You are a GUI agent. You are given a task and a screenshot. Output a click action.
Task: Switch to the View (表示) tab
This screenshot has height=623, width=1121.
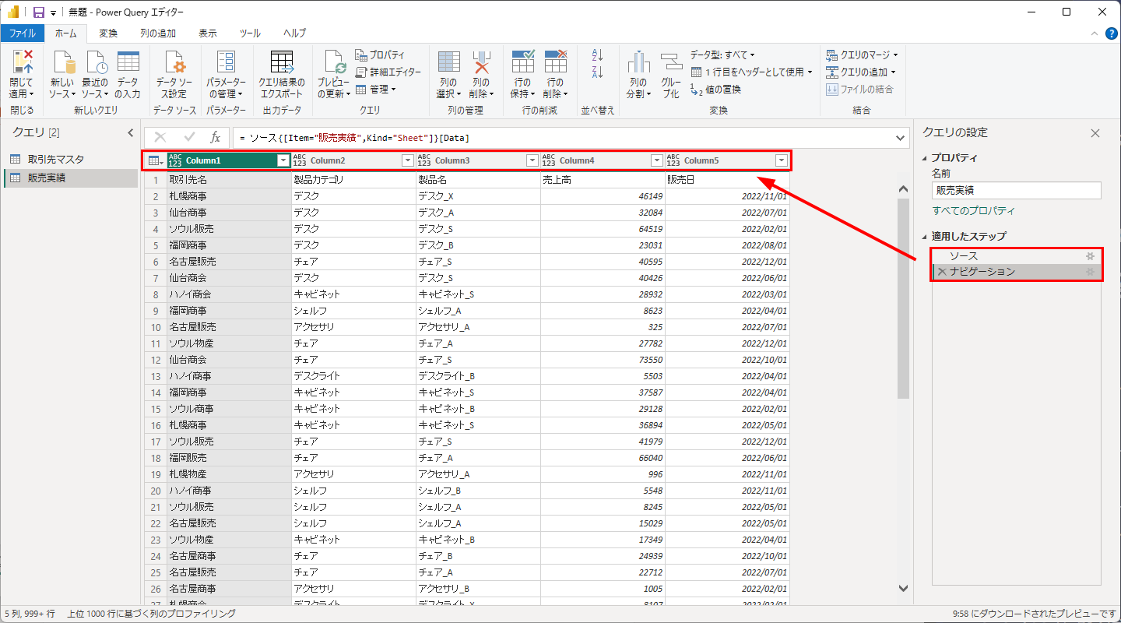pyautogui.click(x=208, y=33)
